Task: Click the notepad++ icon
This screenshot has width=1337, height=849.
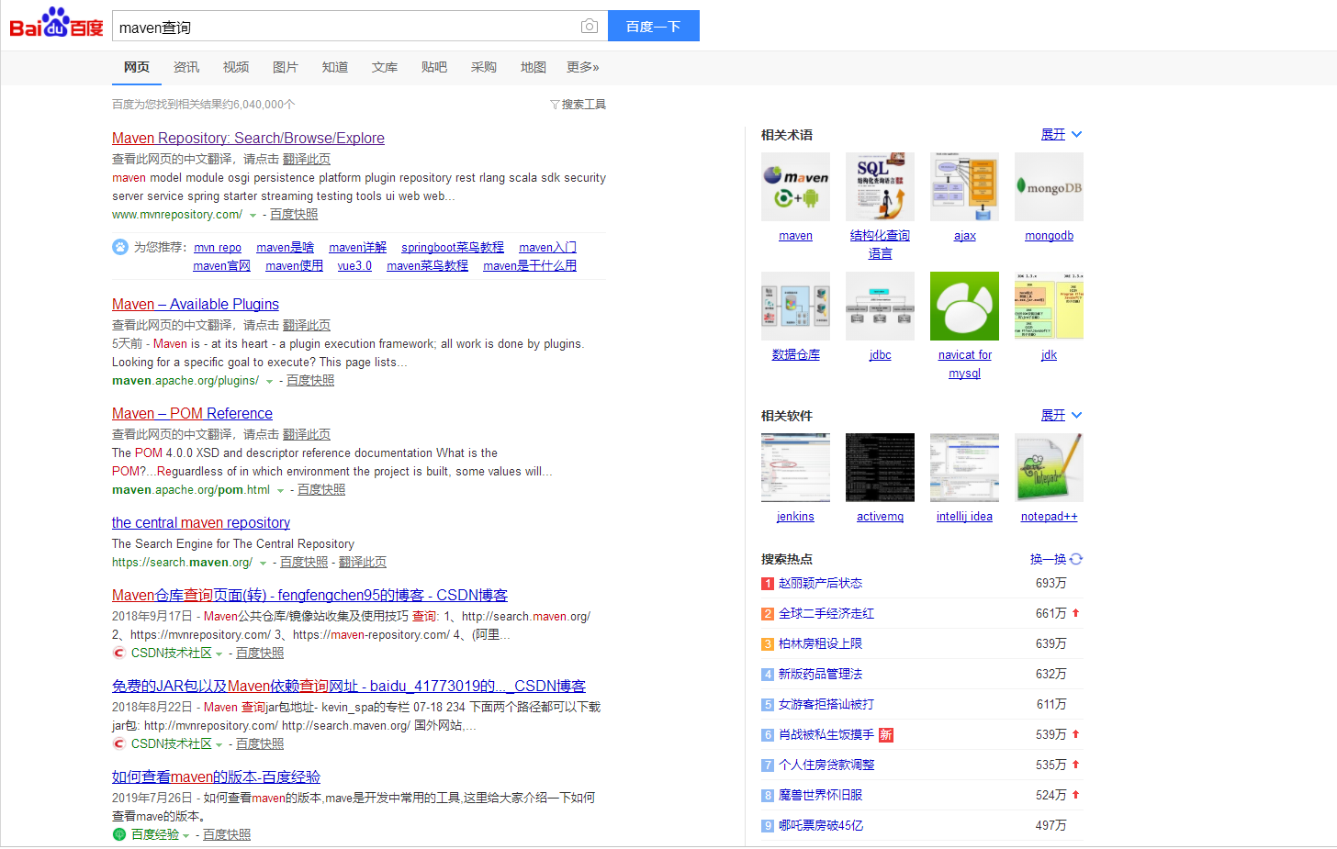Action: pos(1049,467)
